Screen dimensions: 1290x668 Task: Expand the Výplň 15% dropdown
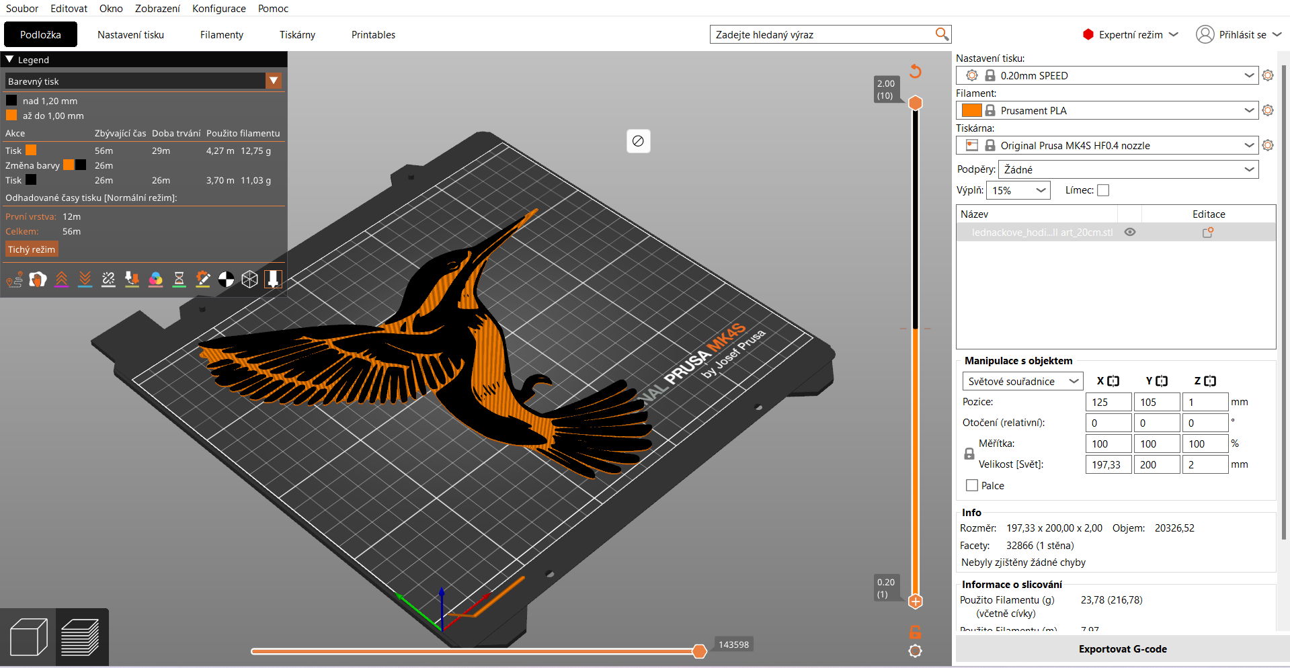click(1018, 190)
